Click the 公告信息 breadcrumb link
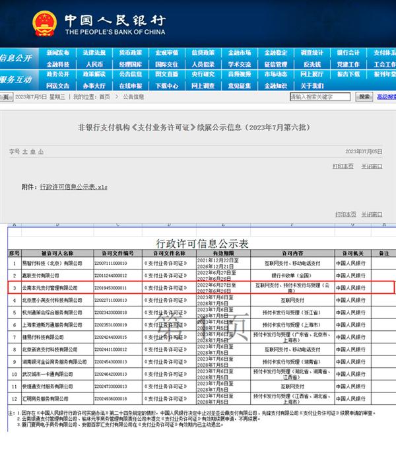The image size is (396, 473). pyautogui.click(x=133, y=97)
